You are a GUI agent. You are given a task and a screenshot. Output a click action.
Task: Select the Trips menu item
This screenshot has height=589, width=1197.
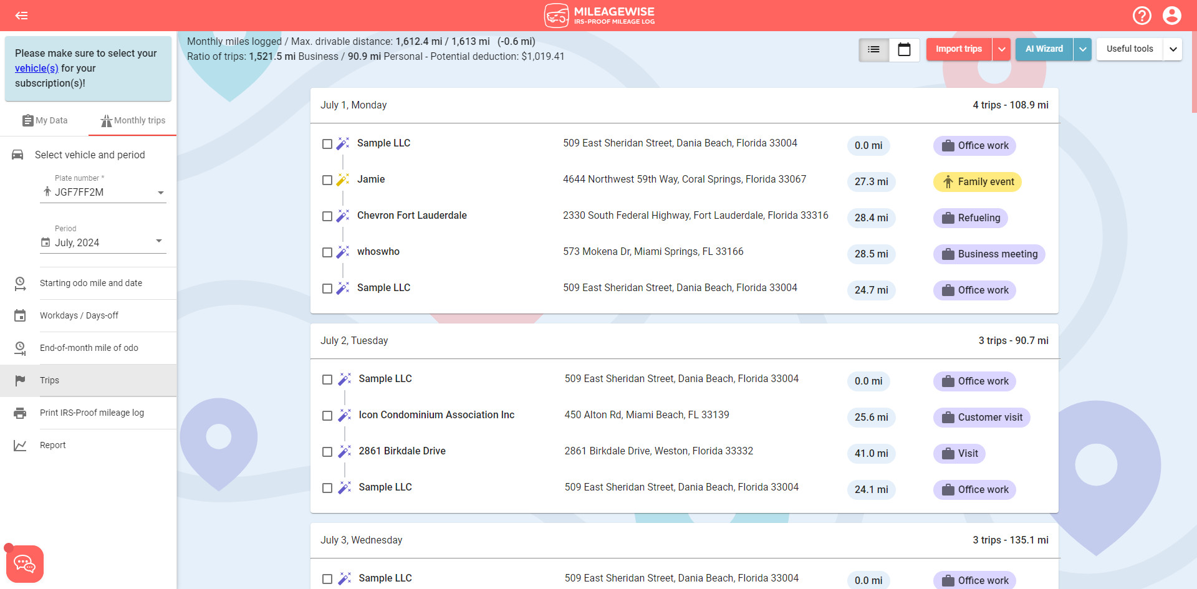point(88,380)
